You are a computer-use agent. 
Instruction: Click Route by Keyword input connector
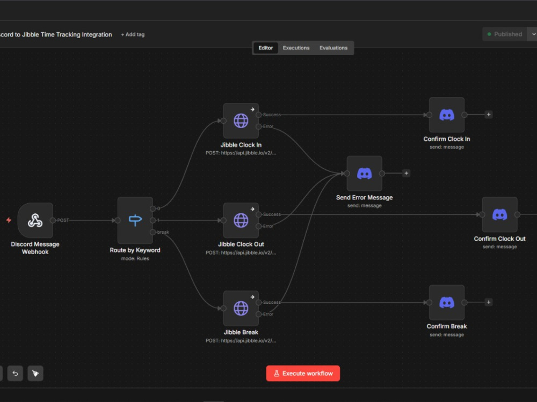coord(118,220)
